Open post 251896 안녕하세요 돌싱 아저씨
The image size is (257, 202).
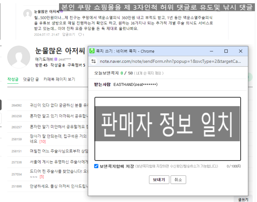59,186
